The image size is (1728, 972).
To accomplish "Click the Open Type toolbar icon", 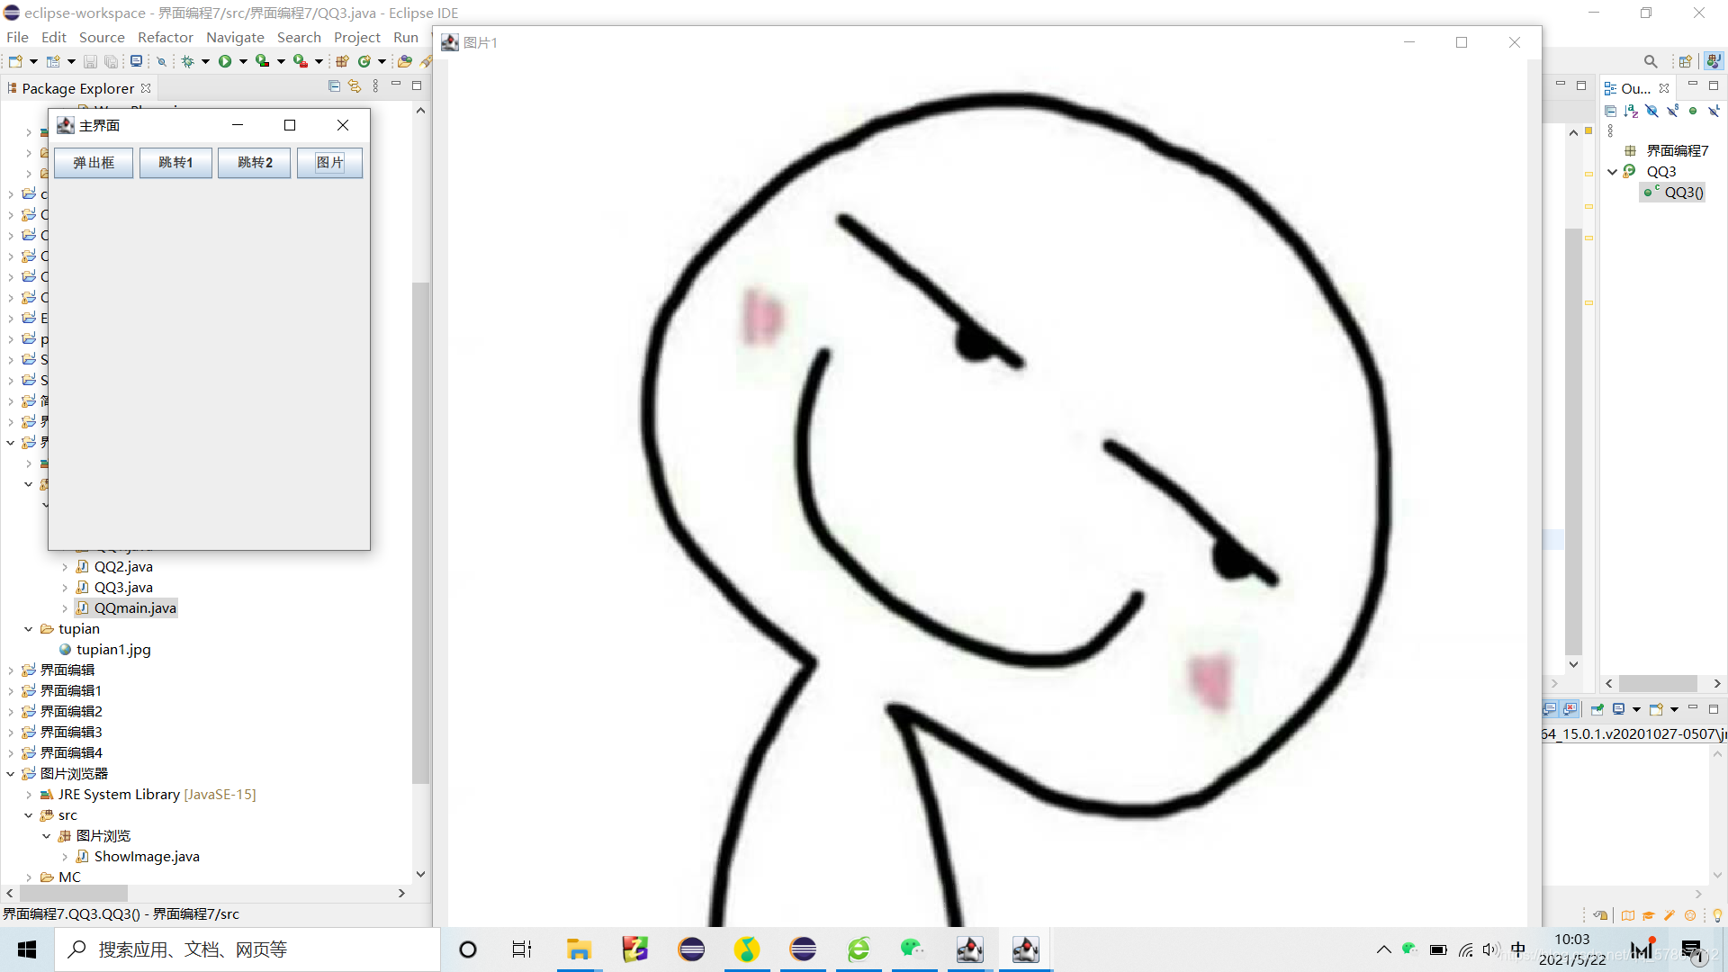I will [x=405, y=61].
